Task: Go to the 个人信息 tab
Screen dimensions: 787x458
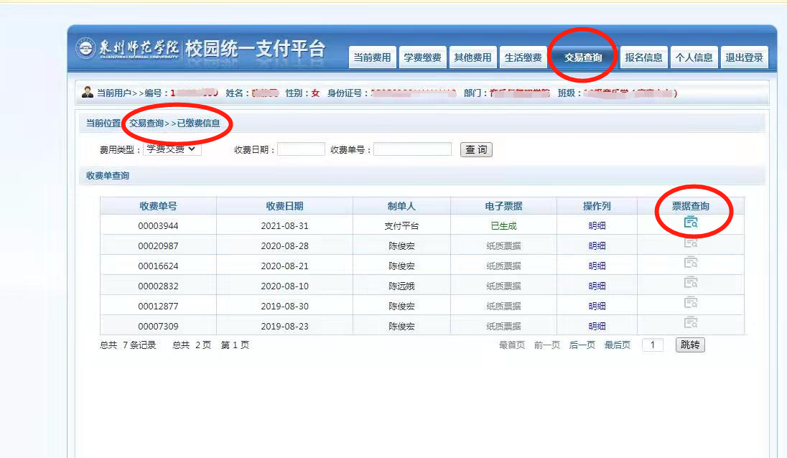Action: pos(694,57)
